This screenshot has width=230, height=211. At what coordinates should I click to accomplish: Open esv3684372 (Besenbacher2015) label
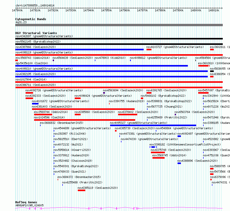pyautogui.click(x=79, y=177)
